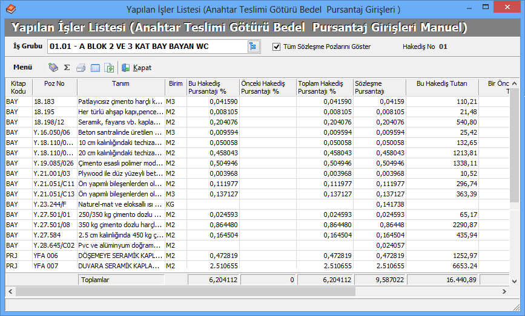Sort by the Poz No column header
Screen dimensions: 525x316
(54, 87)
